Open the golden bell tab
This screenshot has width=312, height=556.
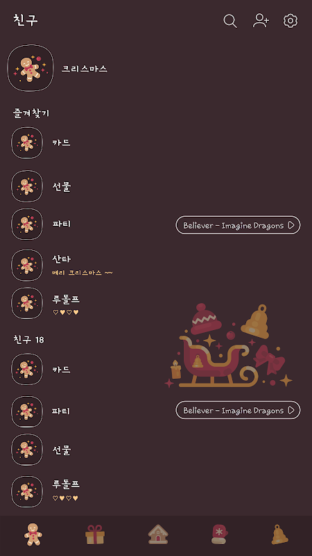click(280, 534)
